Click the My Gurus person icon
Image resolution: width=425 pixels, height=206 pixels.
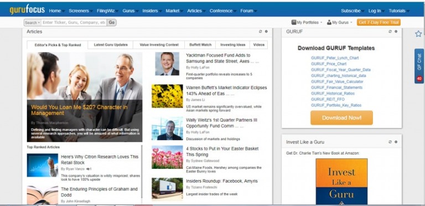point(329,22)
